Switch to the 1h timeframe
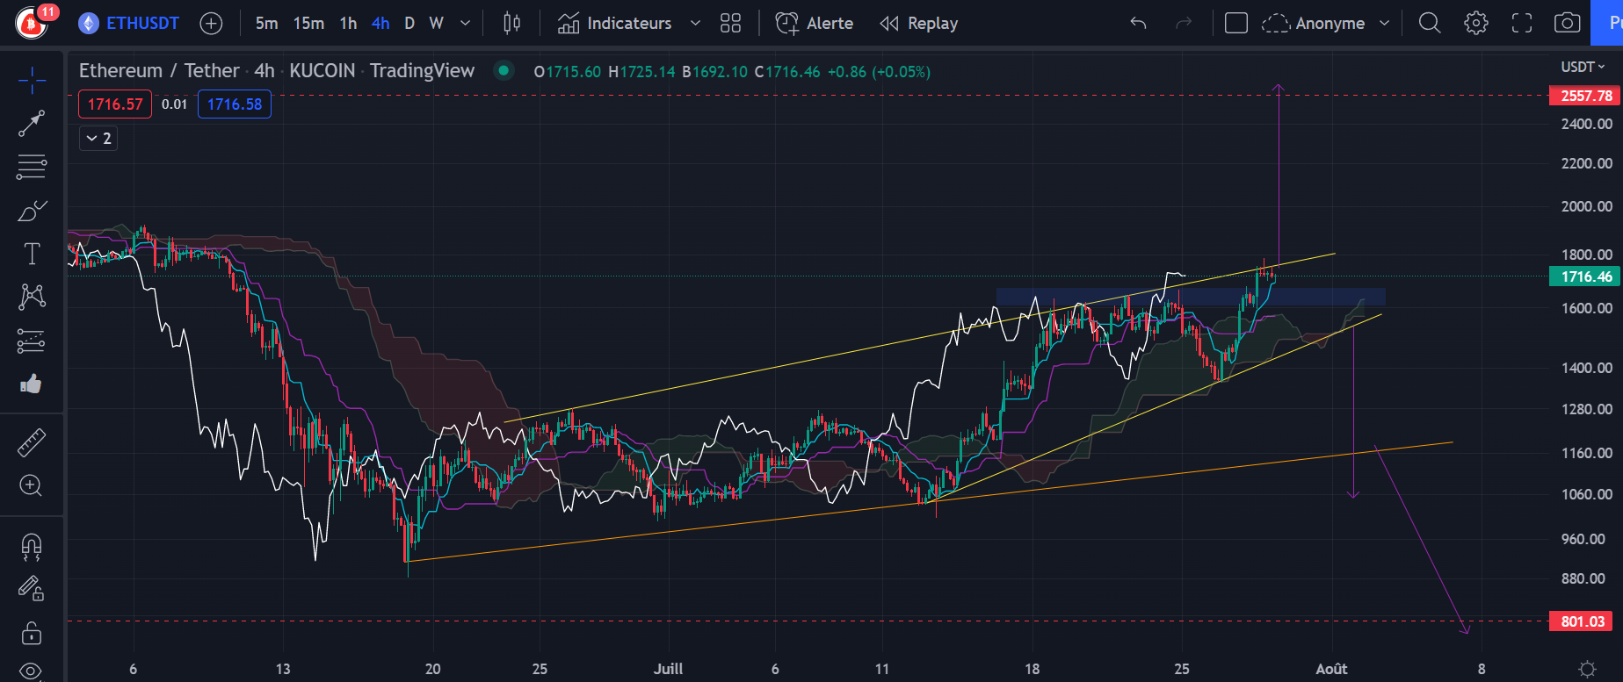Image resolution: width=1623 pixels, height=682 pixels. (x=348, y=23)
